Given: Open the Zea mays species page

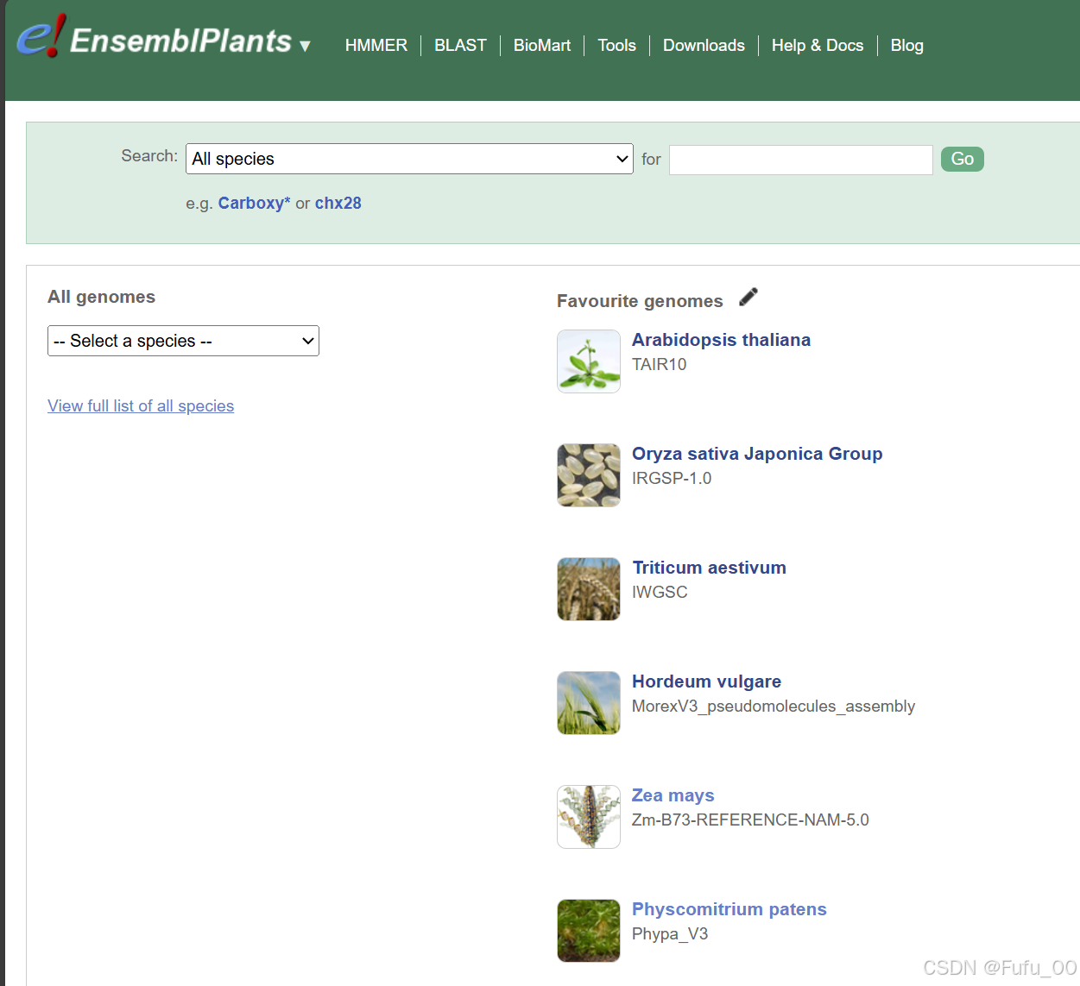Looking at the screenshot, I should coord(673,794).
